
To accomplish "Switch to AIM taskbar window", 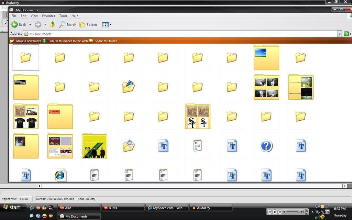I will pyautogui.click(x=79, y=208).
